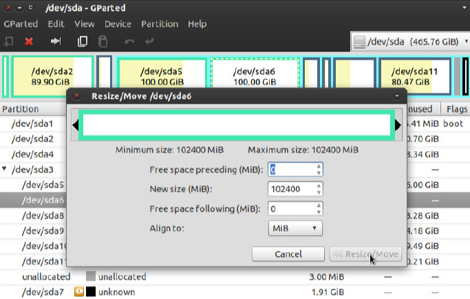
Task: Open the Align to dropdown
Action: tap(295, 228)
